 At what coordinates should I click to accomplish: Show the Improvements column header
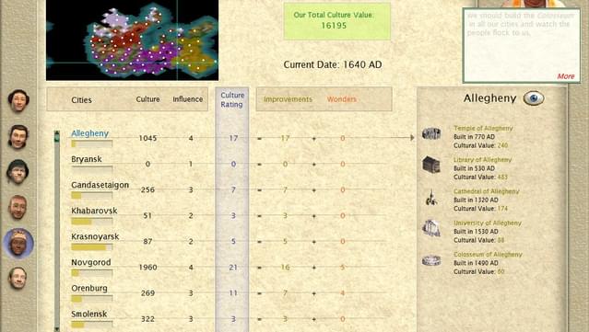288,99
